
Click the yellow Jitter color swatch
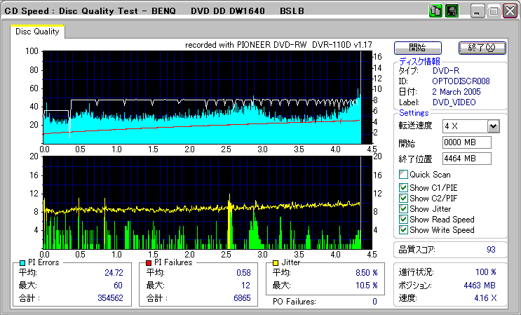pyautogui.click(x=276, y=262)
